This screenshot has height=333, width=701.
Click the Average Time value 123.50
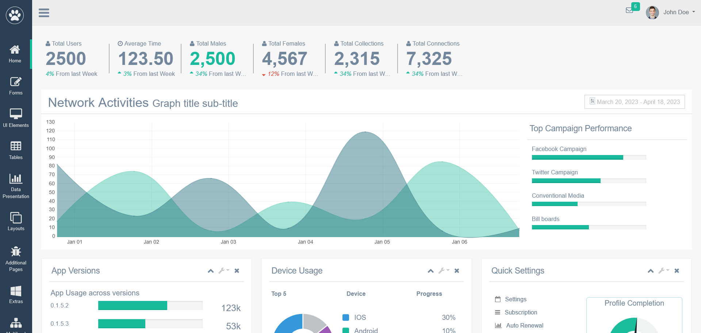click(146, 59)
